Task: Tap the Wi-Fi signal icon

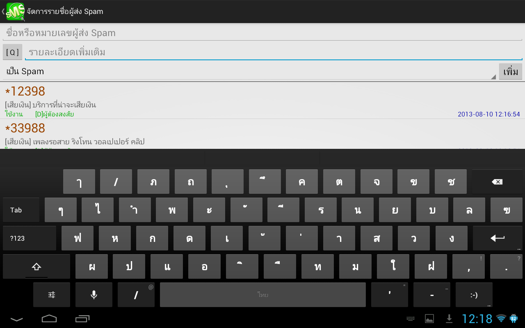Action: click(x=501, y=318)
